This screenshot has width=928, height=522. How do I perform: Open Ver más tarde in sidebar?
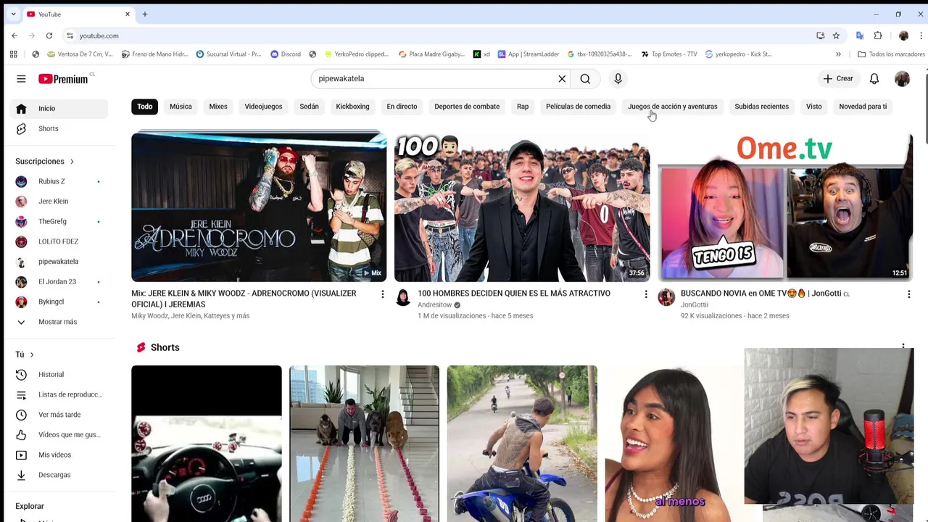pos(59,415)
